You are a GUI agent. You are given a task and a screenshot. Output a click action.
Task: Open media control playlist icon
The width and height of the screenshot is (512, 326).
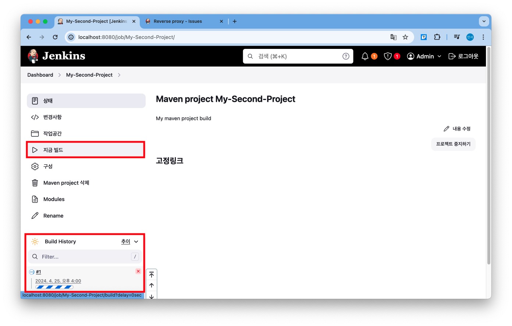click(457, 37)
